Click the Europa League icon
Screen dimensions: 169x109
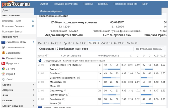tap(3, 52)
